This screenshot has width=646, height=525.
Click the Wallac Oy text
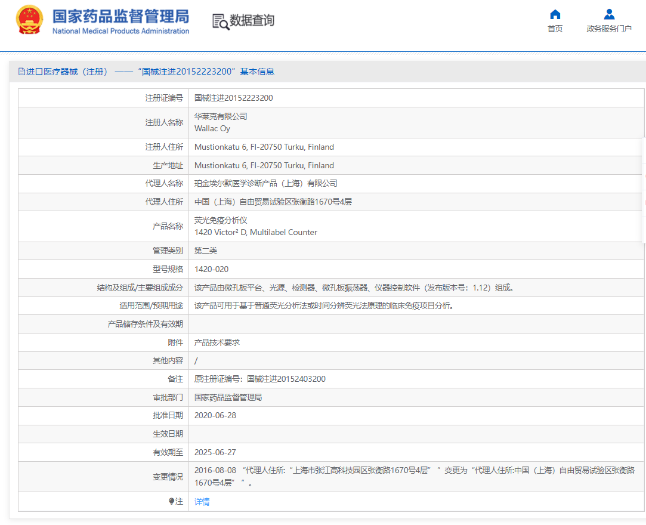pyautogui.click(x=212, y=129)
